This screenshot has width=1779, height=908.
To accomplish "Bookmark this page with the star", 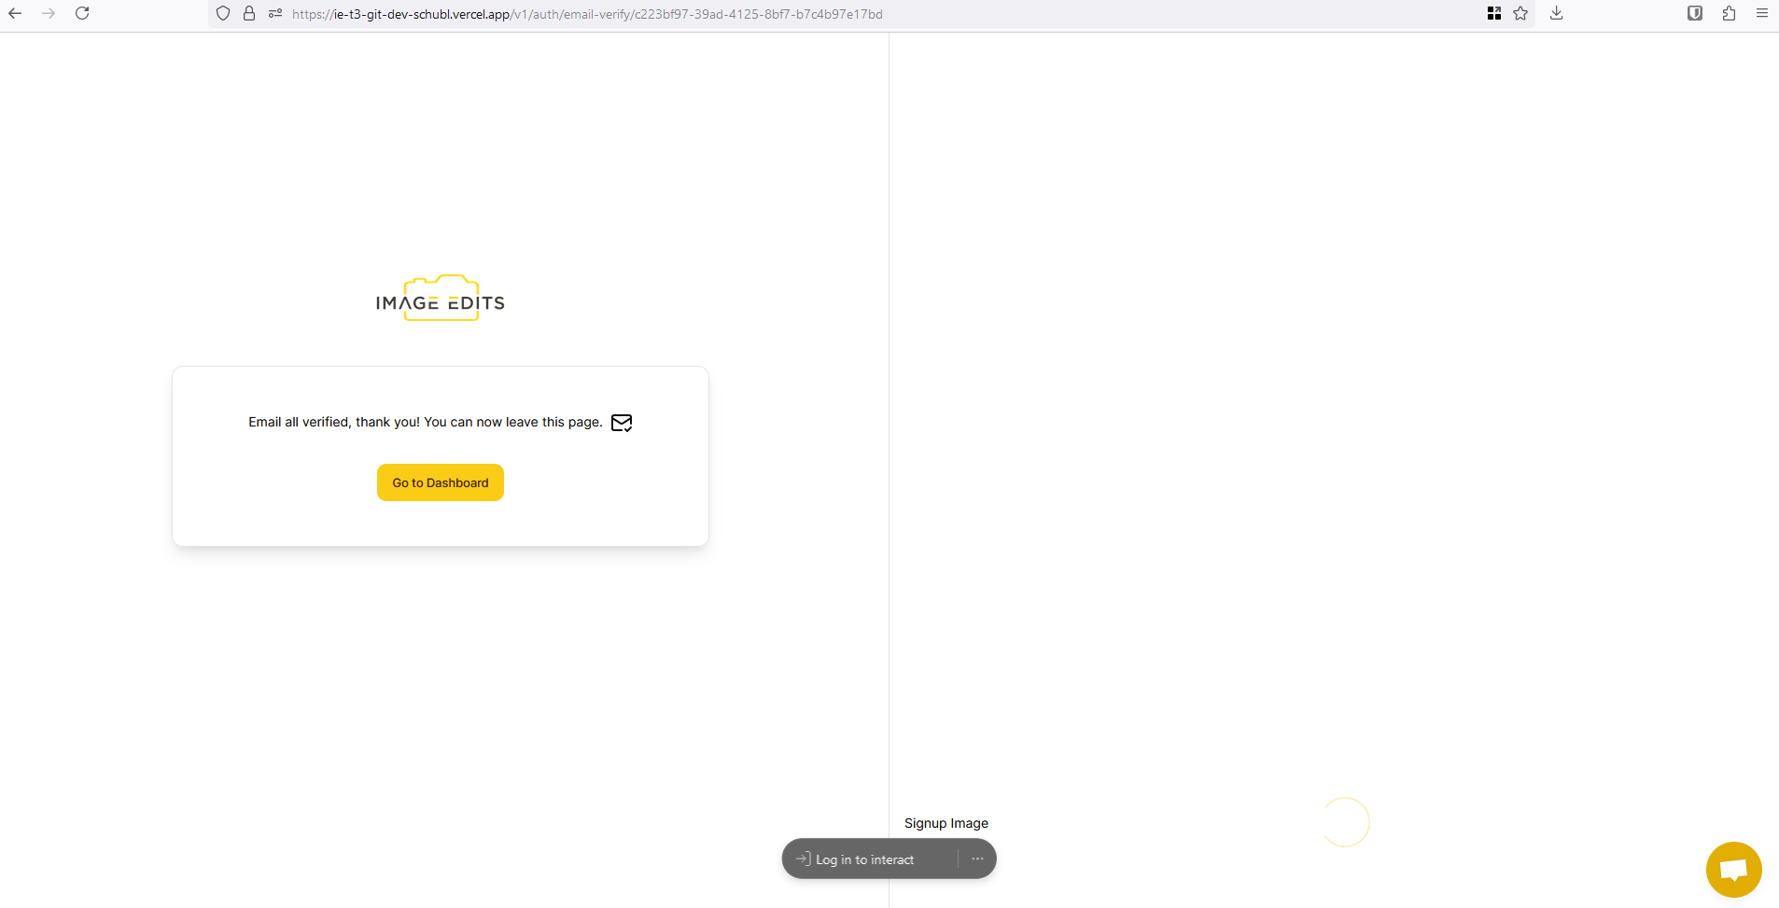I will point(1520,13).
